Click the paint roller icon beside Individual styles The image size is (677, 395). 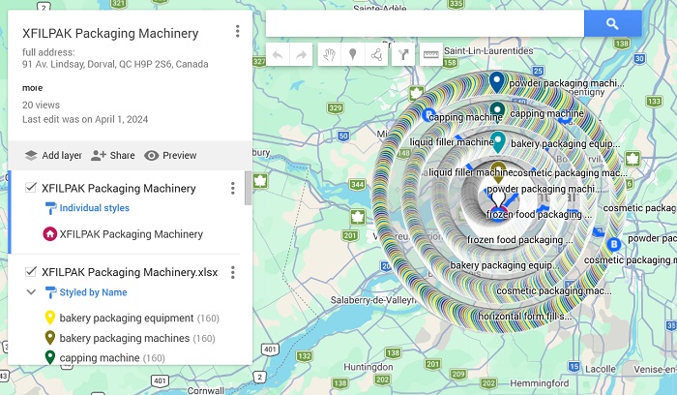pyautogui.click(x=50, y=208)
